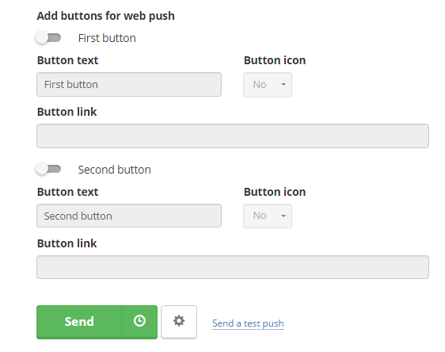Click 'Add buttons for web push' heading
The image size is (445, 352).
pyautogui.click(x=105, y=16)
